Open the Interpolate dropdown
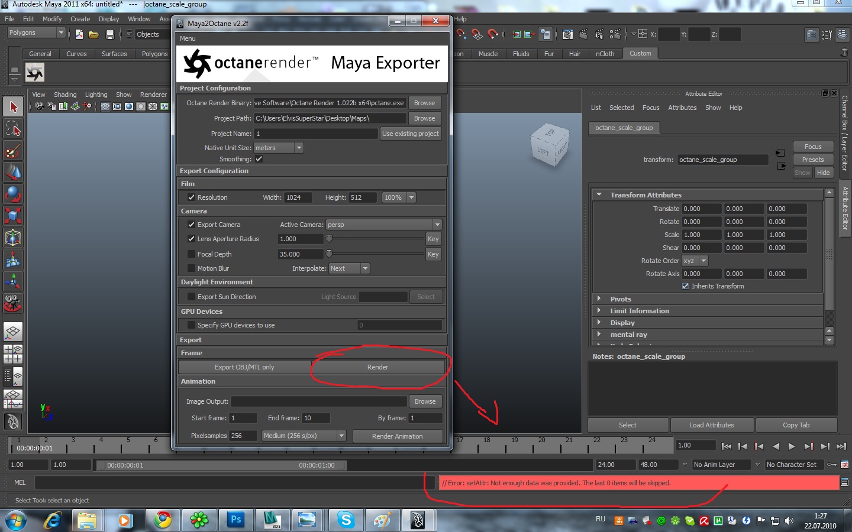Viewport: 852px width, 532px height. pyautogui.click(x=349, y=268)
